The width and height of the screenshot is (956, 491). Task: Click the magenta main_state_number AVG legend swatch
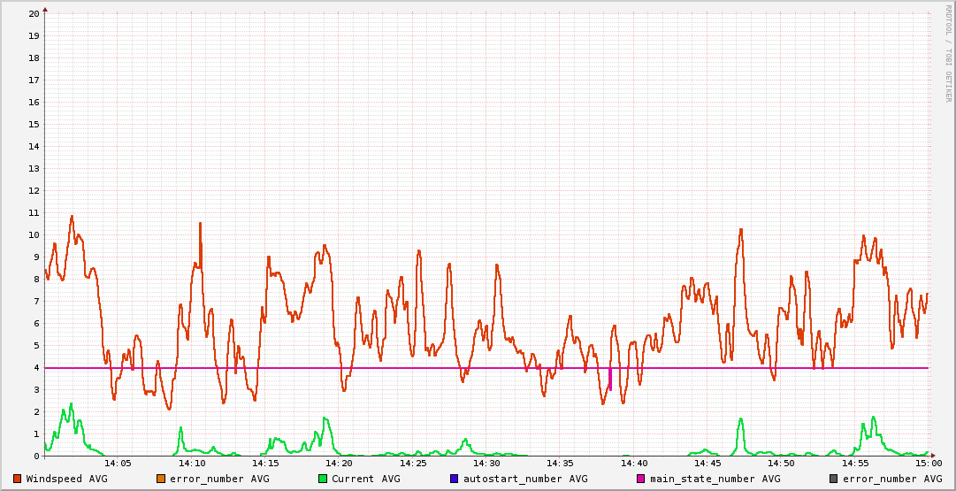pyautogui.click(x=641, y=479)
